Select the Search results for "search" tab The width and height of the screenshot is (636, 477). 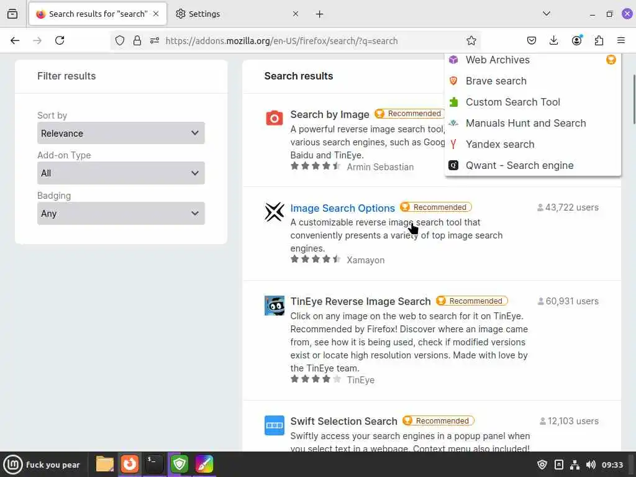pos(98,14)
